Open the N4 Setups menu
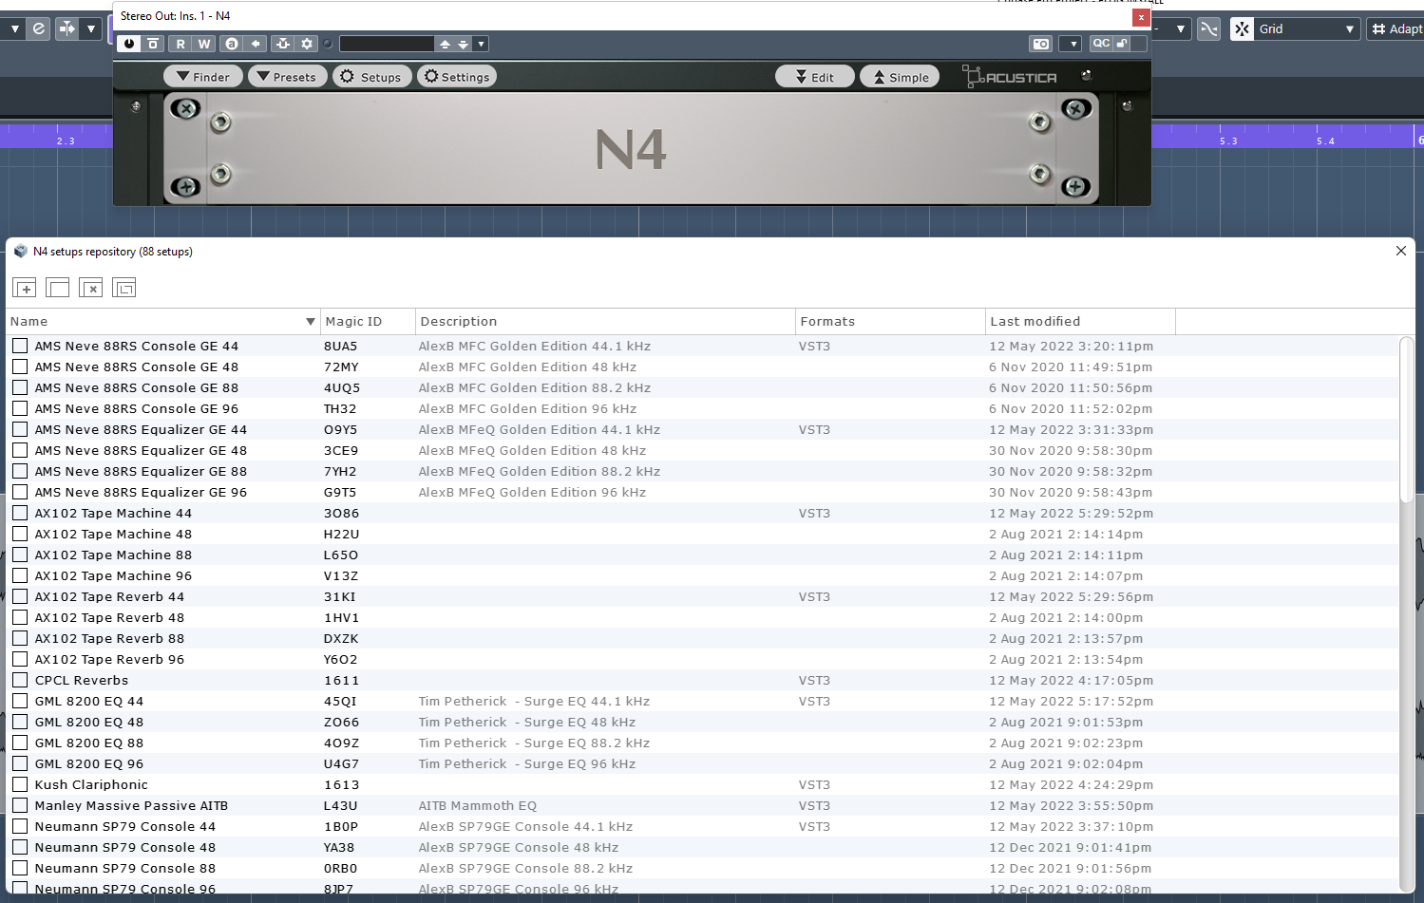The image size is (1424, 903). [x=371, y=77]
